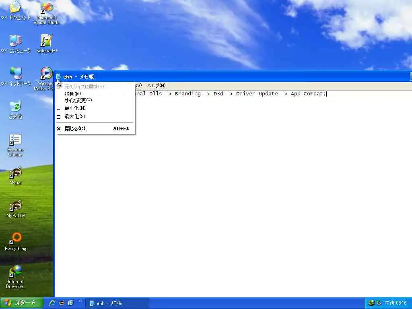Open Microsoft Visual Studio shortcut

(47, 13)
